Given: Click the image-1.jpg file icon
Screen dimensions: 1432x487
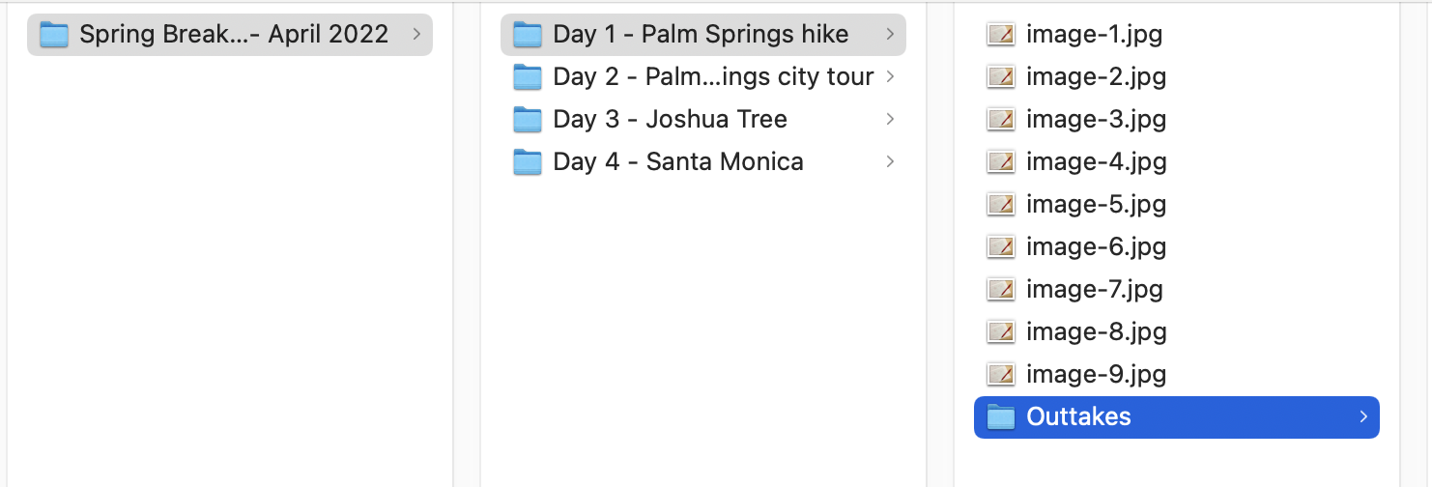Looking at the screenshot, I should 1001,35.
